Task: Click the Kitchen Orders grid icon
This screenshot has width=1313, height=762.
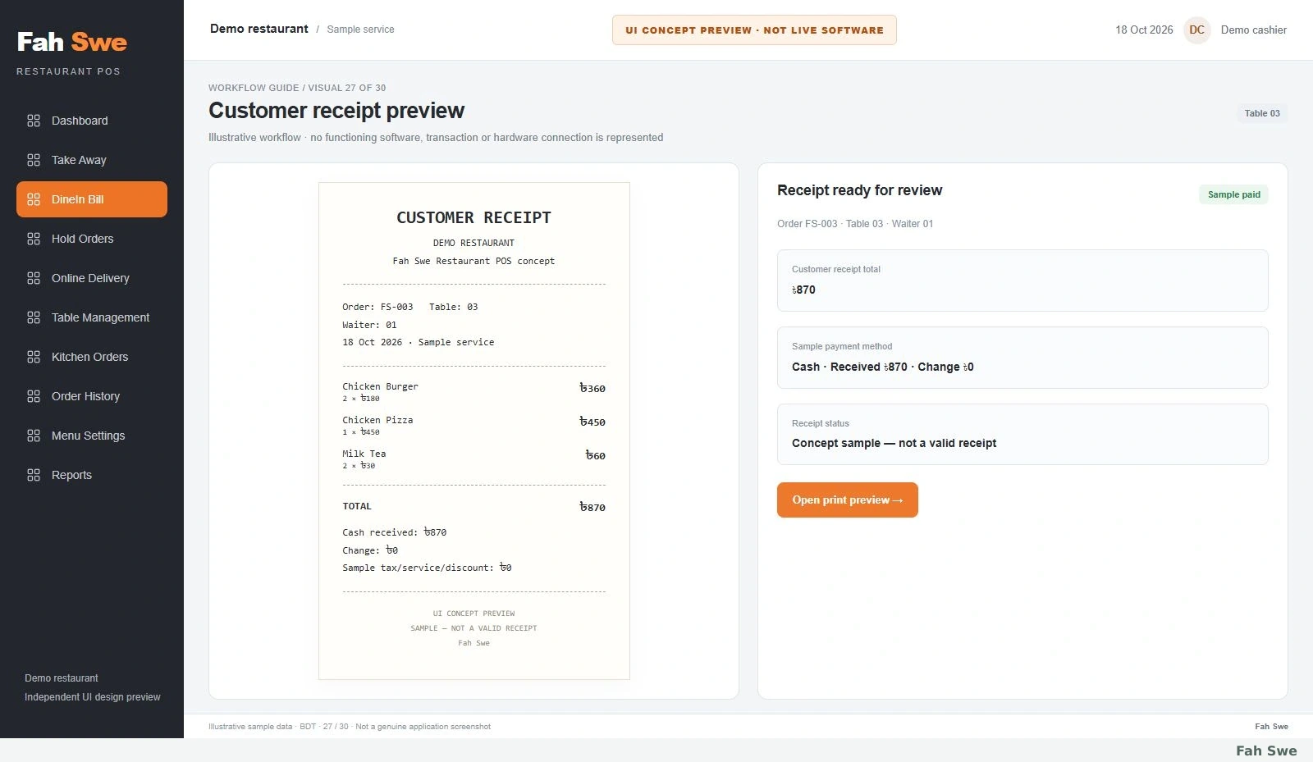Action: click(x=34, y=357)
